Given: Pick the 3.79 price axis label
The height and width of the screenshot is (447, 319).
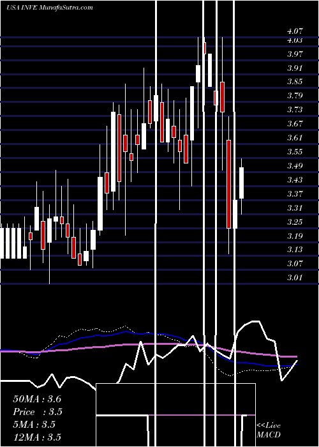Looking at the screenshot, I should point(295,96).
